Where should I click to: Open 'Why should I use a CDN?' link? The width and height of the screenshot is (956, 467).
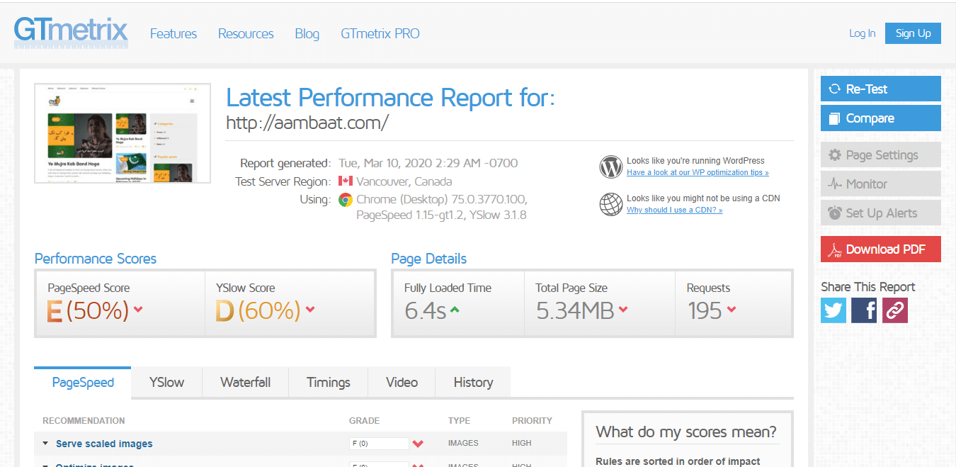(674, 210)
